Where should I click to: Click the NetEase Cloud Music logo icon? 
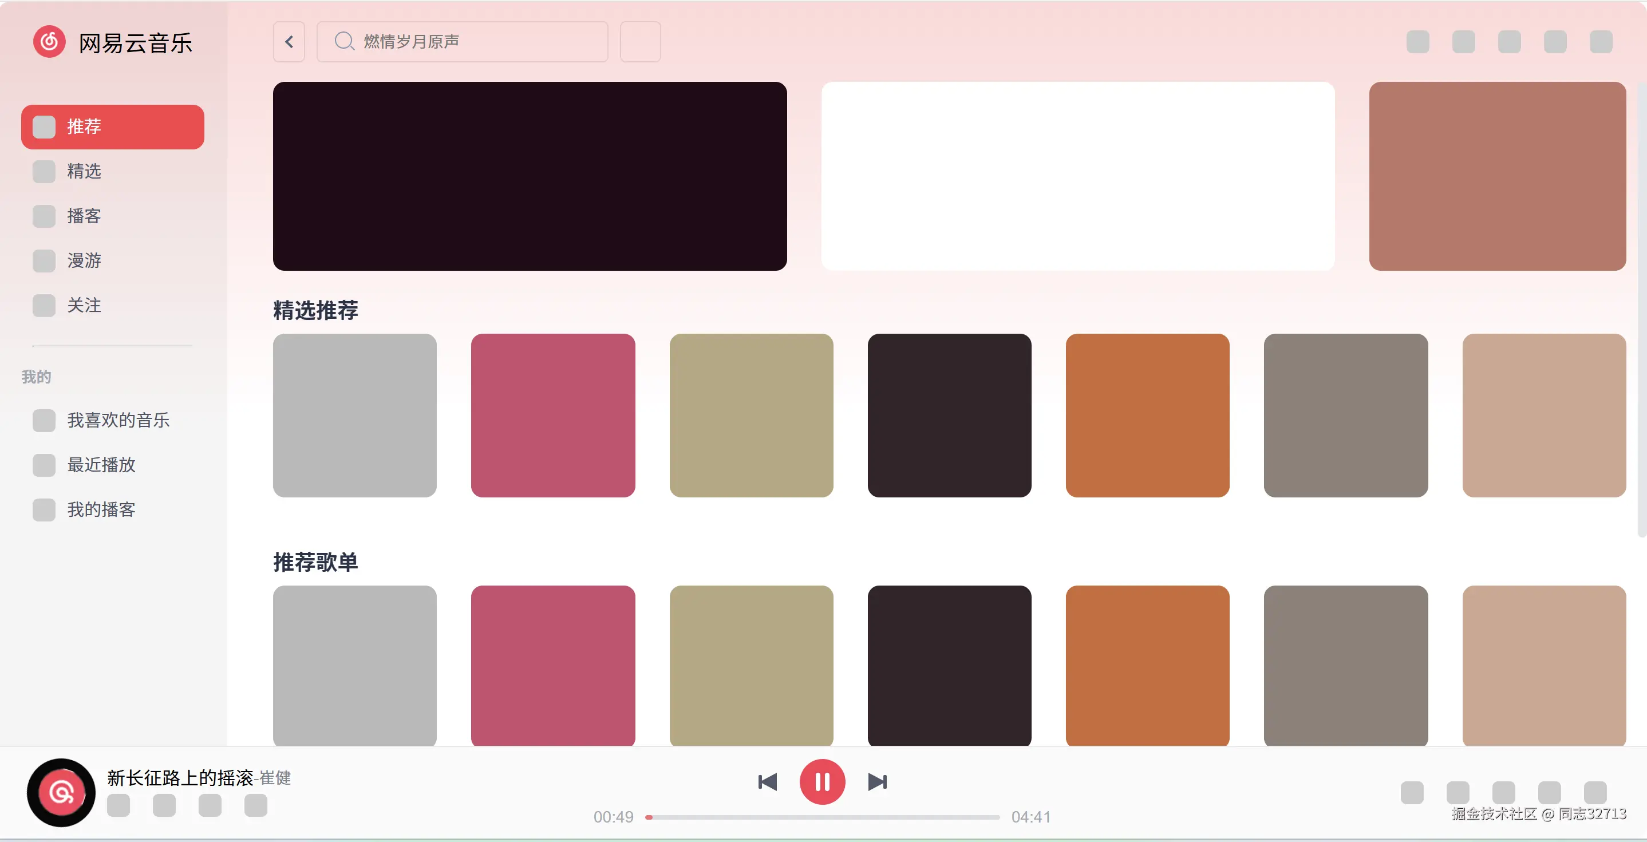point(49,42)
